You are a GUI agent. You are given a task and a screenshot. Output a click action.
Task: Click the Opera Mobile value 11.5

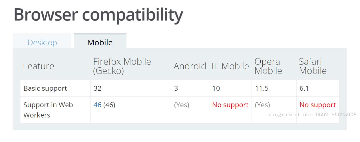pyautogui.click(x=262, y=88)
